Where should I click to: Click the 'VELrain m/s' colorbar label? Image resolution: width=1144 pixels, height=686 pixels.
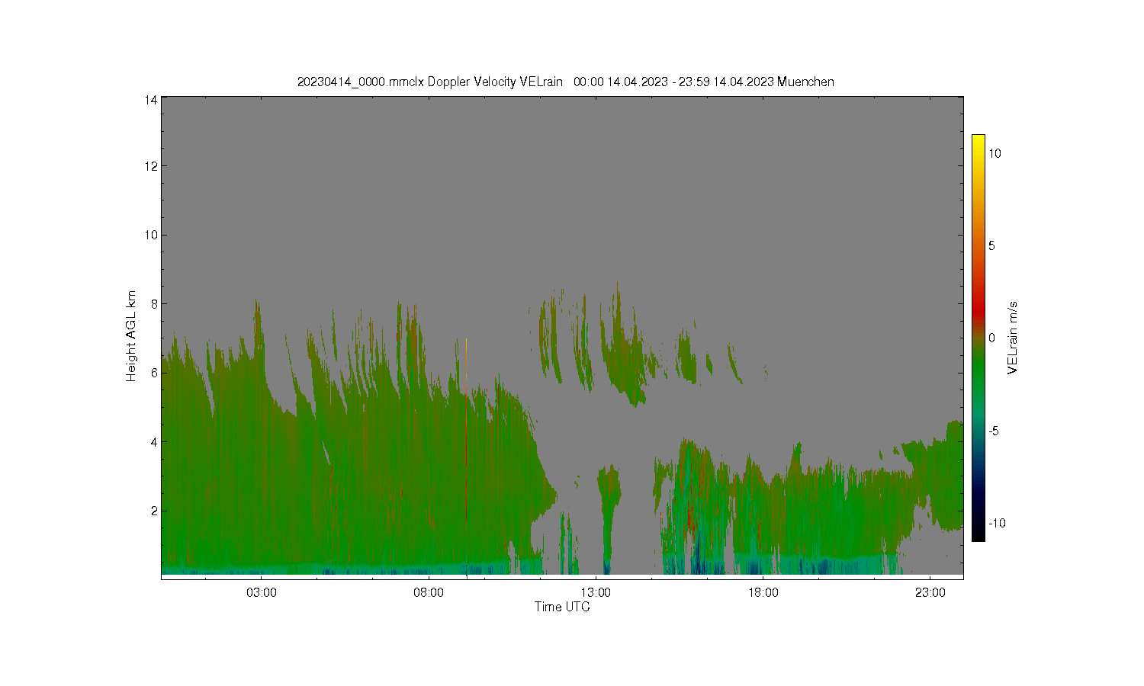[1013, 338]
